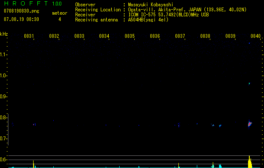Click the 0835 time axis marker
Screen dimensions: 264x168
click(x=130, y=36)
